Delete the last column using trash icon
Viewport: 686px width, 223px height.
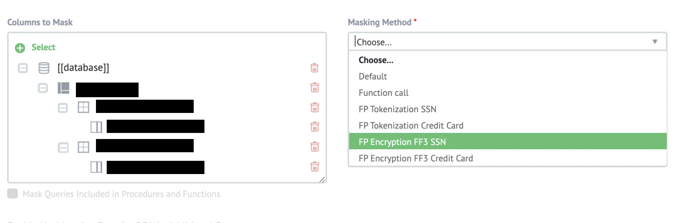pyautogui.click(x=314, y=167)
